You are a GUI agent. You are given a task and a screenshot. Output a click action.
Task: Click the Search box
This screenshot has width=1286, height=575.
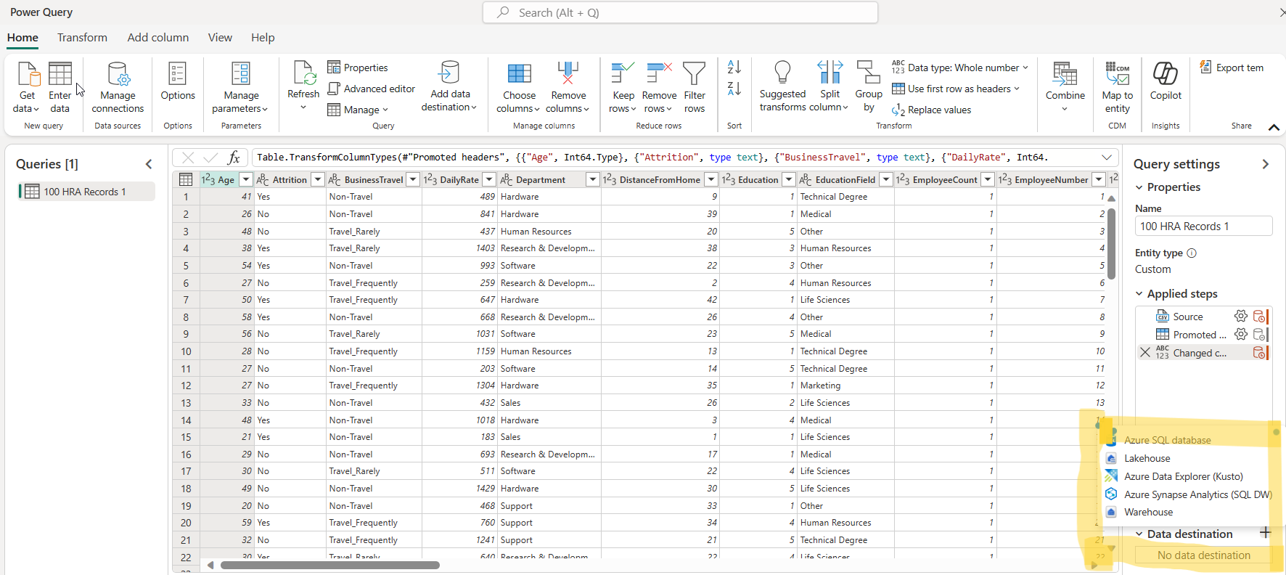[680, 12]
